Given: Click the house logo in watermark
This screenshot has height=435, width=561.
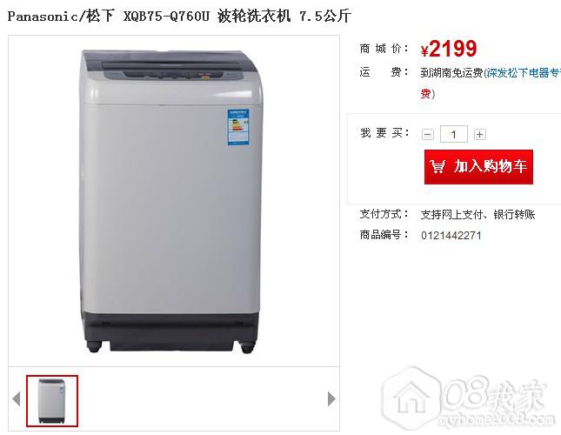Looking at the screenshot, I should 411,397.
